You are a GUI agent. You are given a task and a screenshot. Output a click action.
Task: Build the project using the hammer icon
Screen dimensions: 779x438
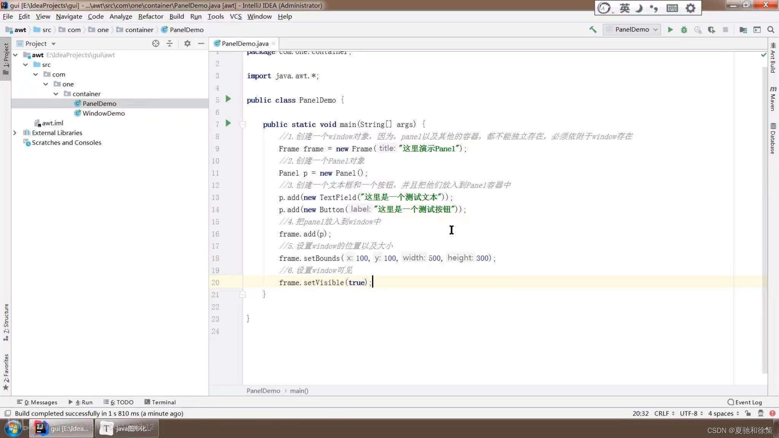[x=593, y=29]
